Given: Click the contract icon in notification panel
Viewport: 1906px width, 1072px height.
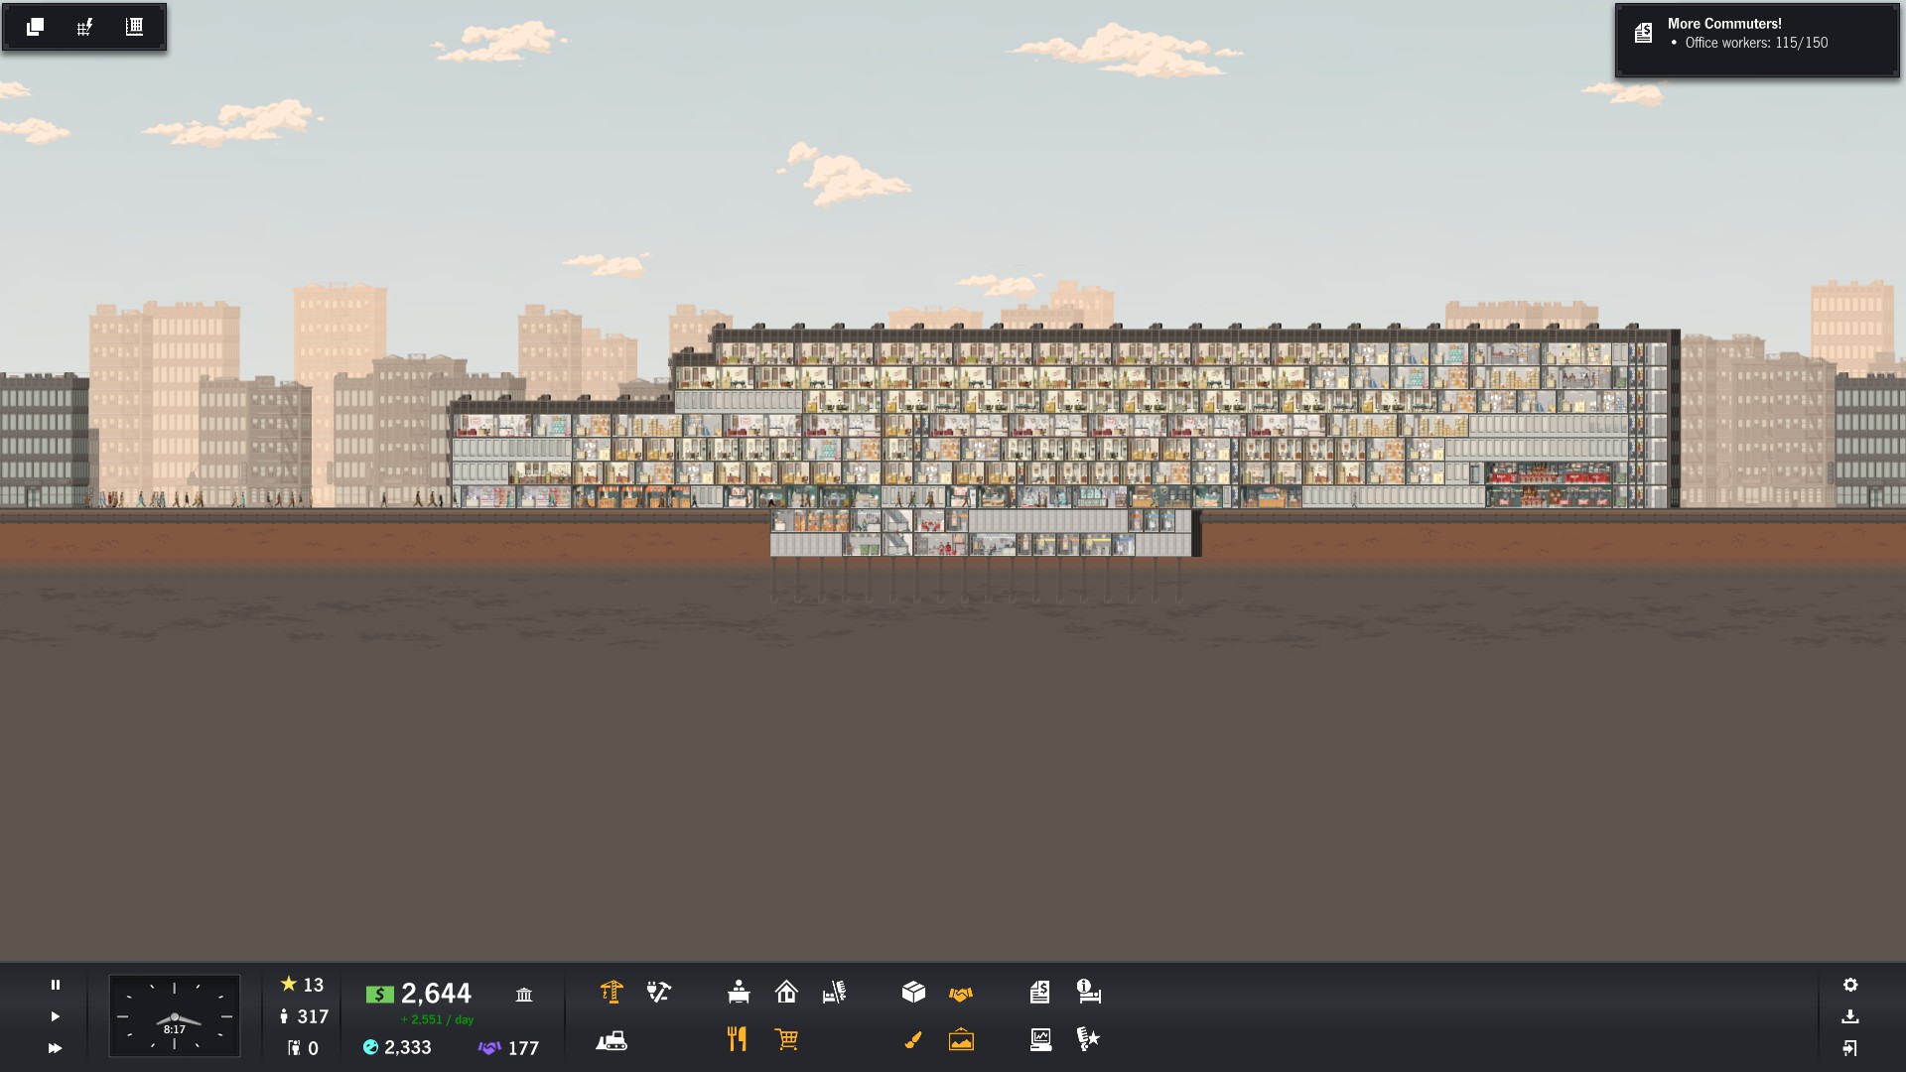Looking at the screenshot, I should 1643,33.
